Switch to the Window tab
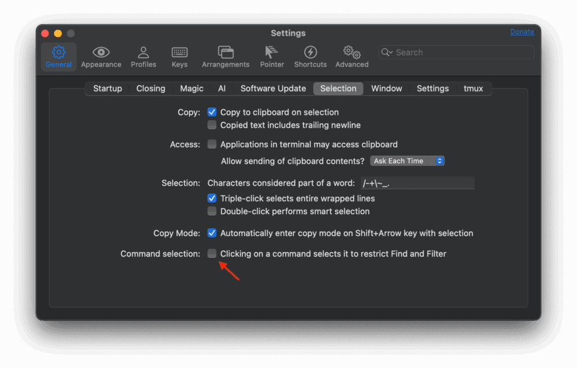 pos(387,88)
